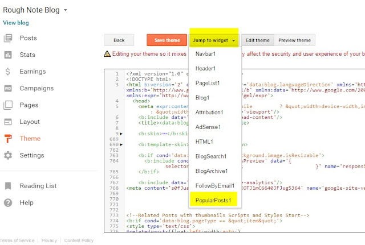Open the Rough Note Blog dropdown arrow
Image resolution: width=365 pixels, height=245 pixels.
[66, 10]
